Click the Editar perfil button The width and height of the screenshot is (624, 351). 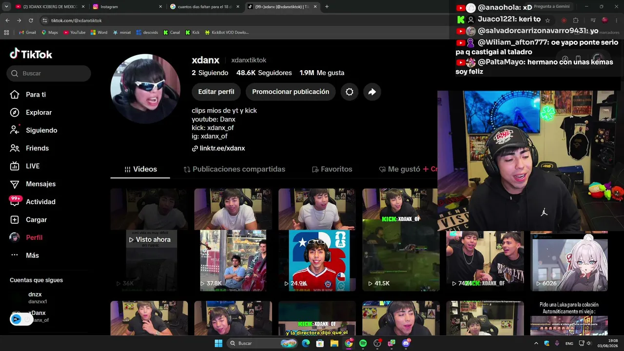[216, 92]
